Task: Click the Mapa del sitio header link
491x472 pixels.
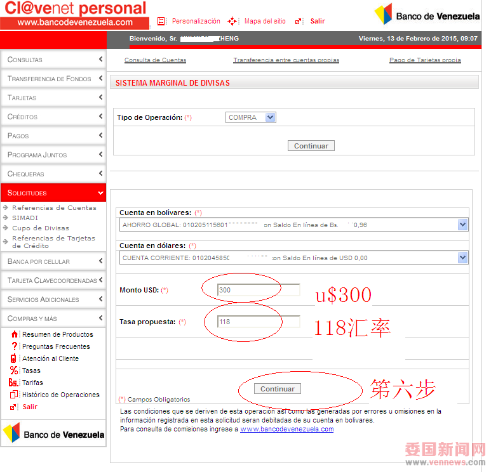Action: (265, 21)
